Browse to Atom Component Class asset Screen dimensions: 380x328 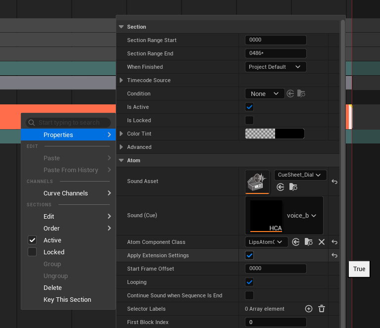[309, 242]
